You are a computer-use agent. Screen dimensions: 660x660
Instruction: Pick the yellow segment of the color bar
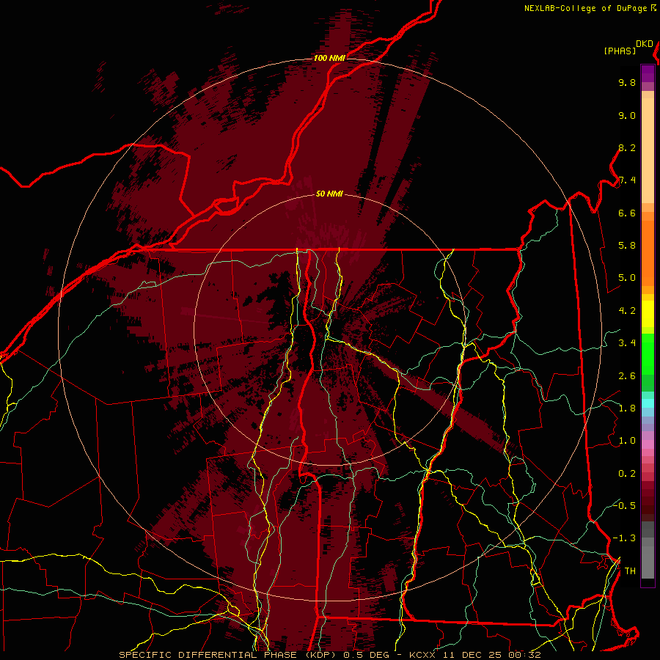click(648, 314)
